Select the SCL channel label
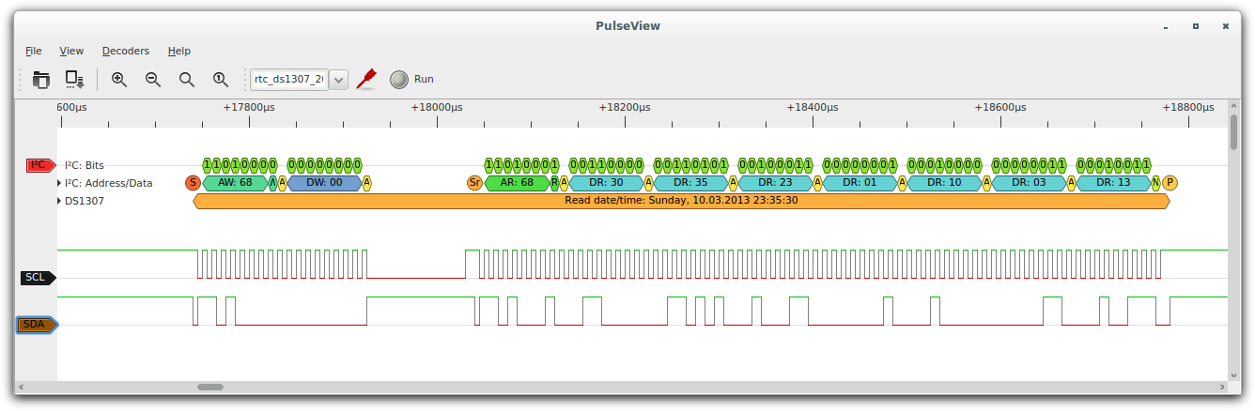Viewport: 1255px width, 411px height. (x=37, y=278)
